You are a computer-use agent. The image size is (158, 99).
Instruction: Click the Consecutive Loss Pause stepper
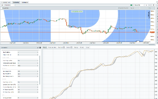[x=38, y=63]
